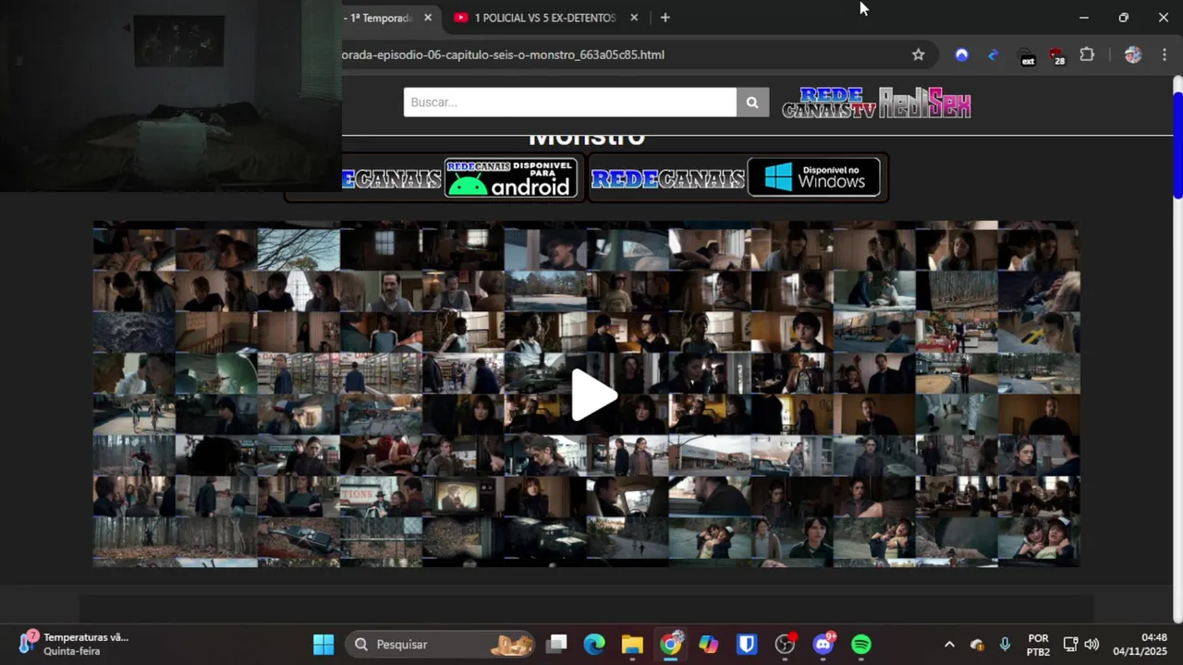Open Chrome three-dot menu
Viewport: 1183px width, 665px height.
click(1164, 54)
